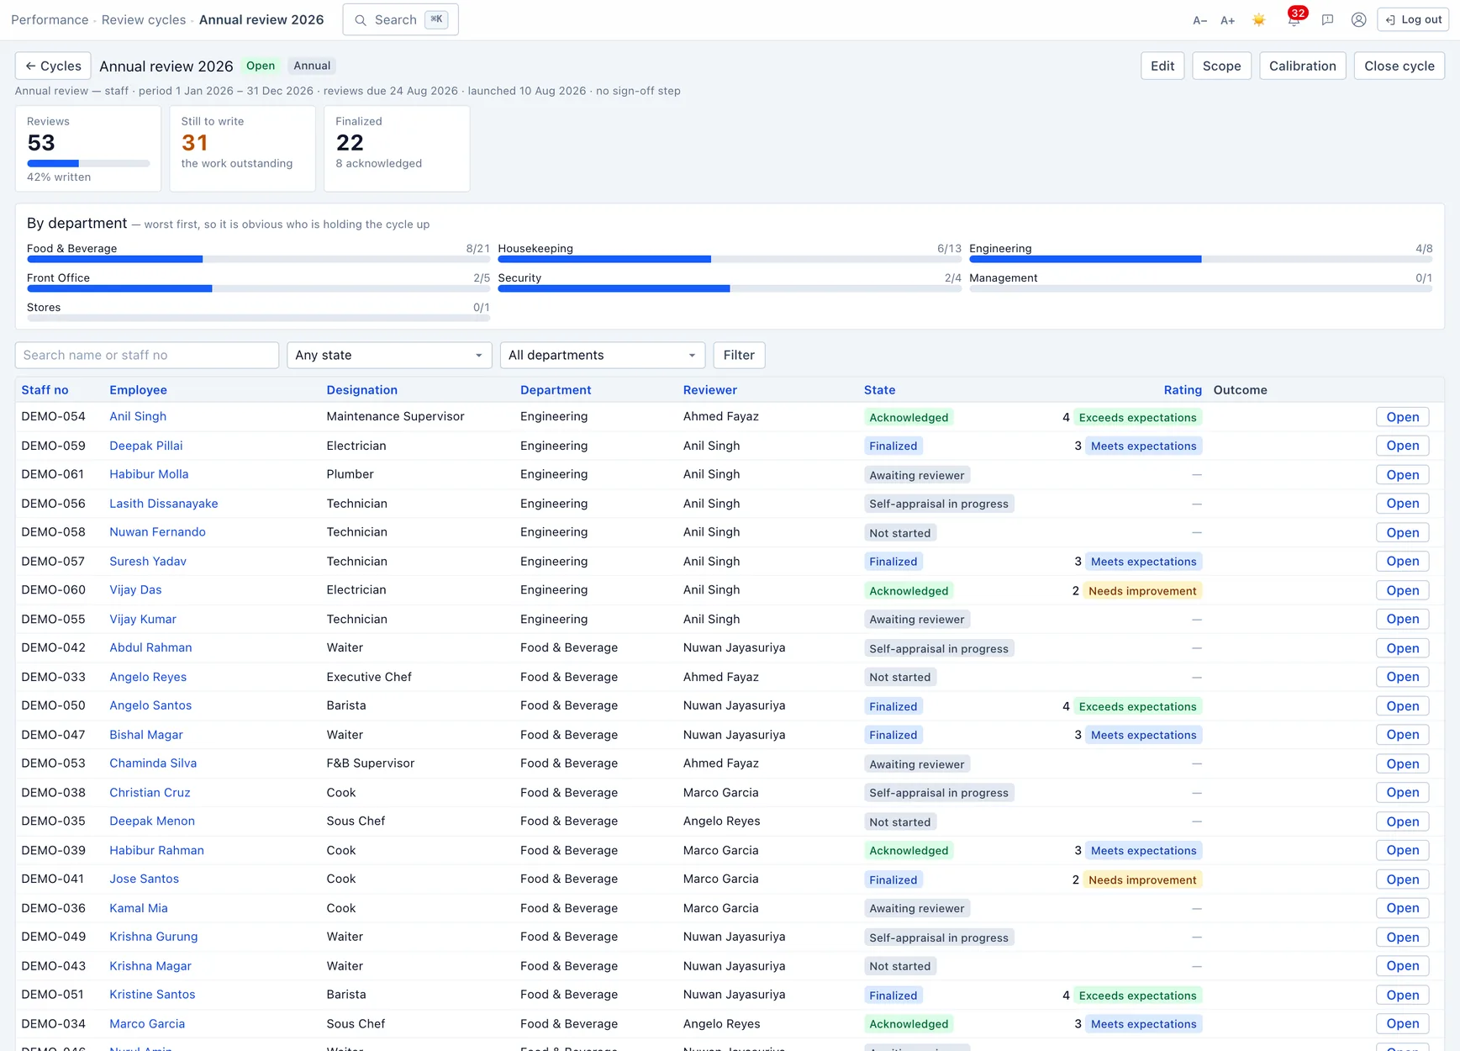Click Engineering department progress bar
The width and height of the screenshot is (1460, 1051).
tap(1200, 259)
